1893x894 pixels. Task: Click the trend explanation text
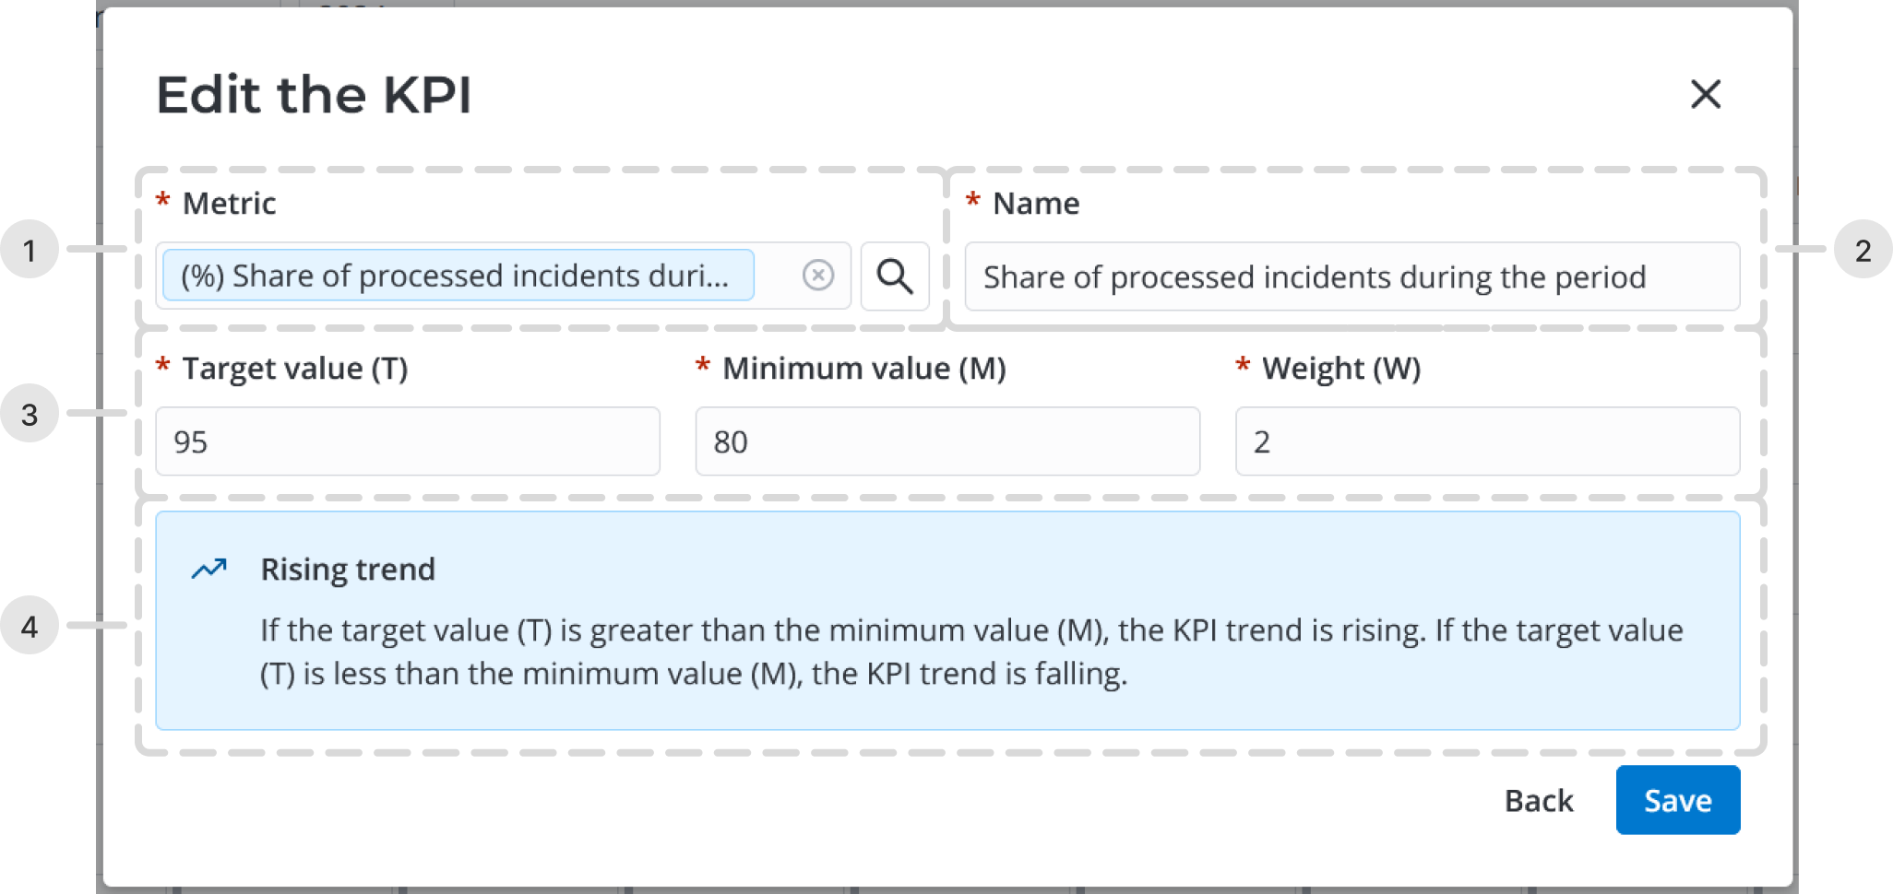(x=970, y=652)
